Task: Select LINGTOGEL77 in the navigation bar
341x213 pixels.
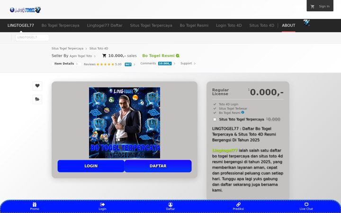Action: tap(21, 26)
